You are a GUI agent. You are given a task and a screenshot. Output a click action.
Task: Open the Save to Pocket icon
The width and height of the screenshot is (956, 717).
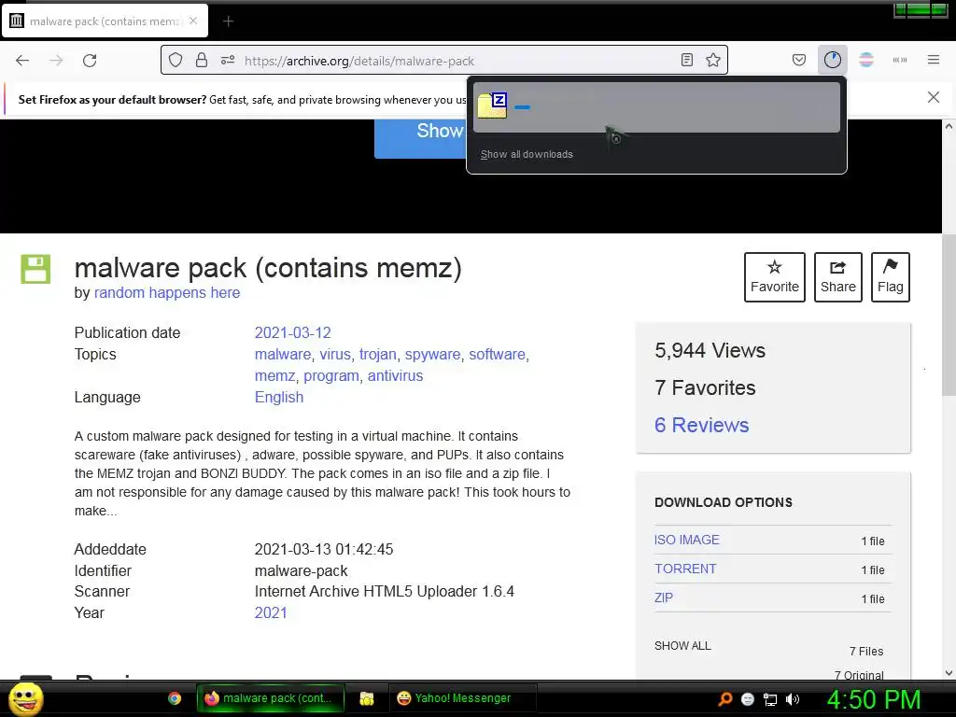799,60
